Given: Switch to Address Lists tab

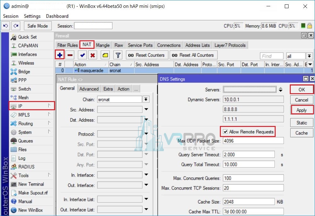Looking at the screenshot, I should (198, 45).
